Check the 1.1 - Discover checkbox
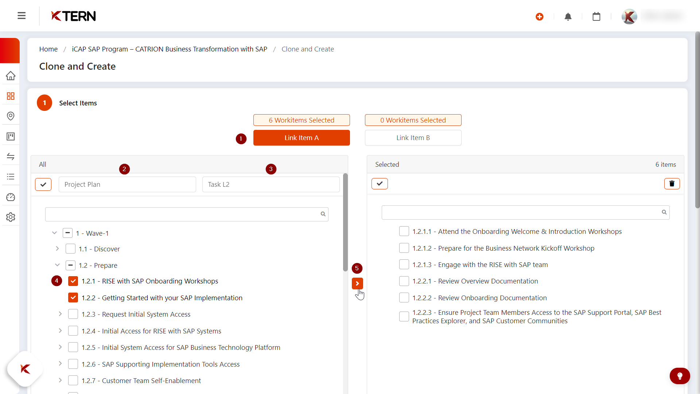This screenshot has width=700, height=394. click(70, 249)
